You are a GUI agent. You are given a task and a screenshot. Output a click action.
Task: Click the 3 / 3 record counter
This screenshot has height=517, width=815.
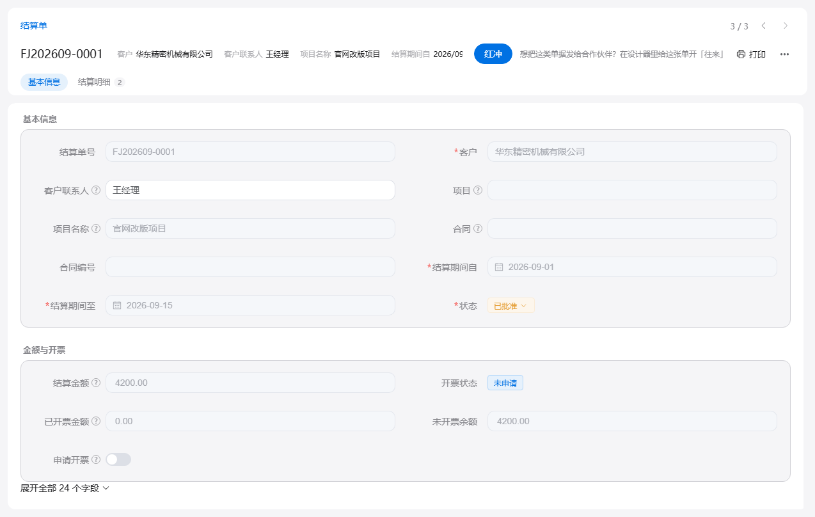coord(739,26)
